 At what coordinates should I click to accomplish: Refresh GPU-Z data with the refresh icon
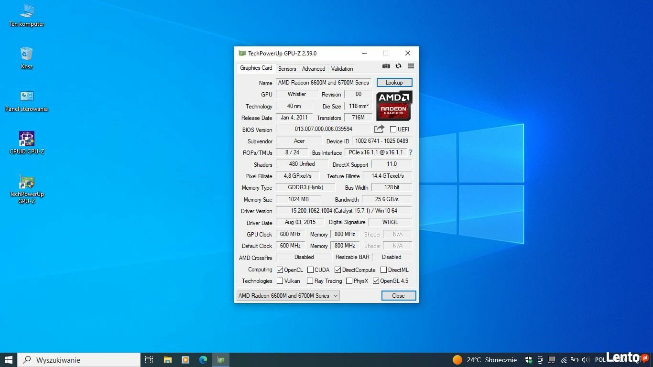pyautogui.click(x=398, y=66)
